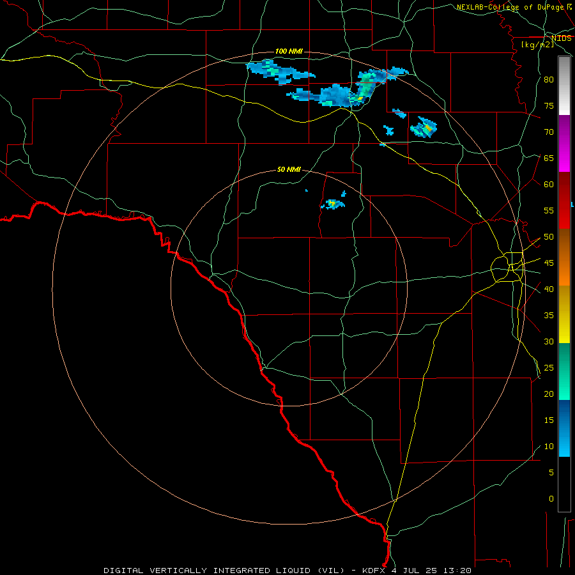Click the legend value 80

549,80
